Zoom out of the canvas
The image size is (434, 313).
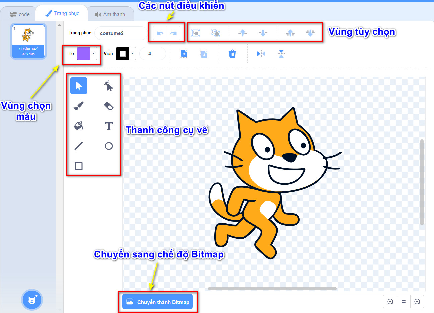point(390,302)
